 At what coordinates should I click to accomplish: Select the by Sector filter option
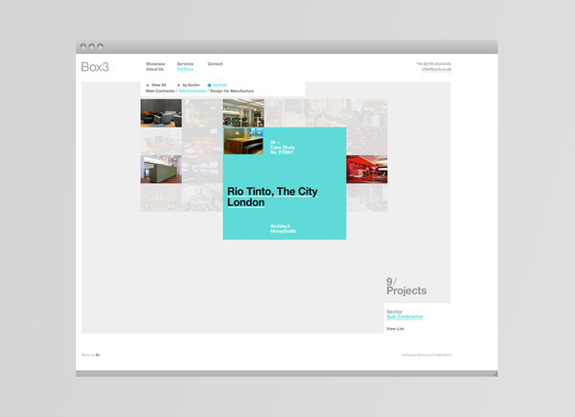click(x=189, y=85)
